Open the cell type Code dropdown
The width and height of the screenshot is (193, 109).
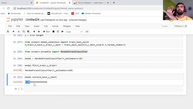pyautogui.click(x=74, y=32)
